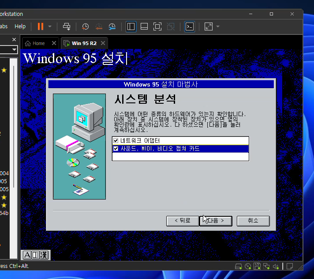Minimize the Workstation window
The width and height of the screenshot is (314, 279).
(x=251, y=14)
